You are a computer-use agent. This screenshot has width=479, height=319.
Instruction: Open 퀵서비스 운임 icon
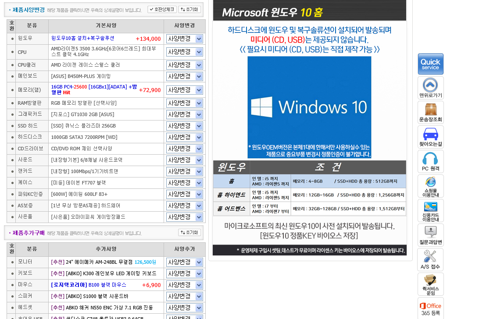430,284
